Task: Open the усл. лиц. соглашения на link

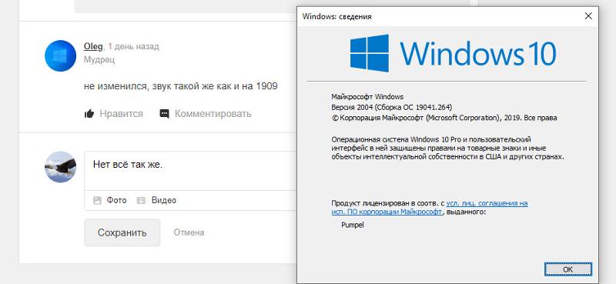Action: point(487,203)
